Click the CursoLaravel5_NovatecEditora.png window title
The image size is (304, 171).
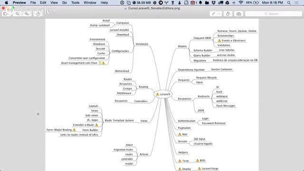154,8
